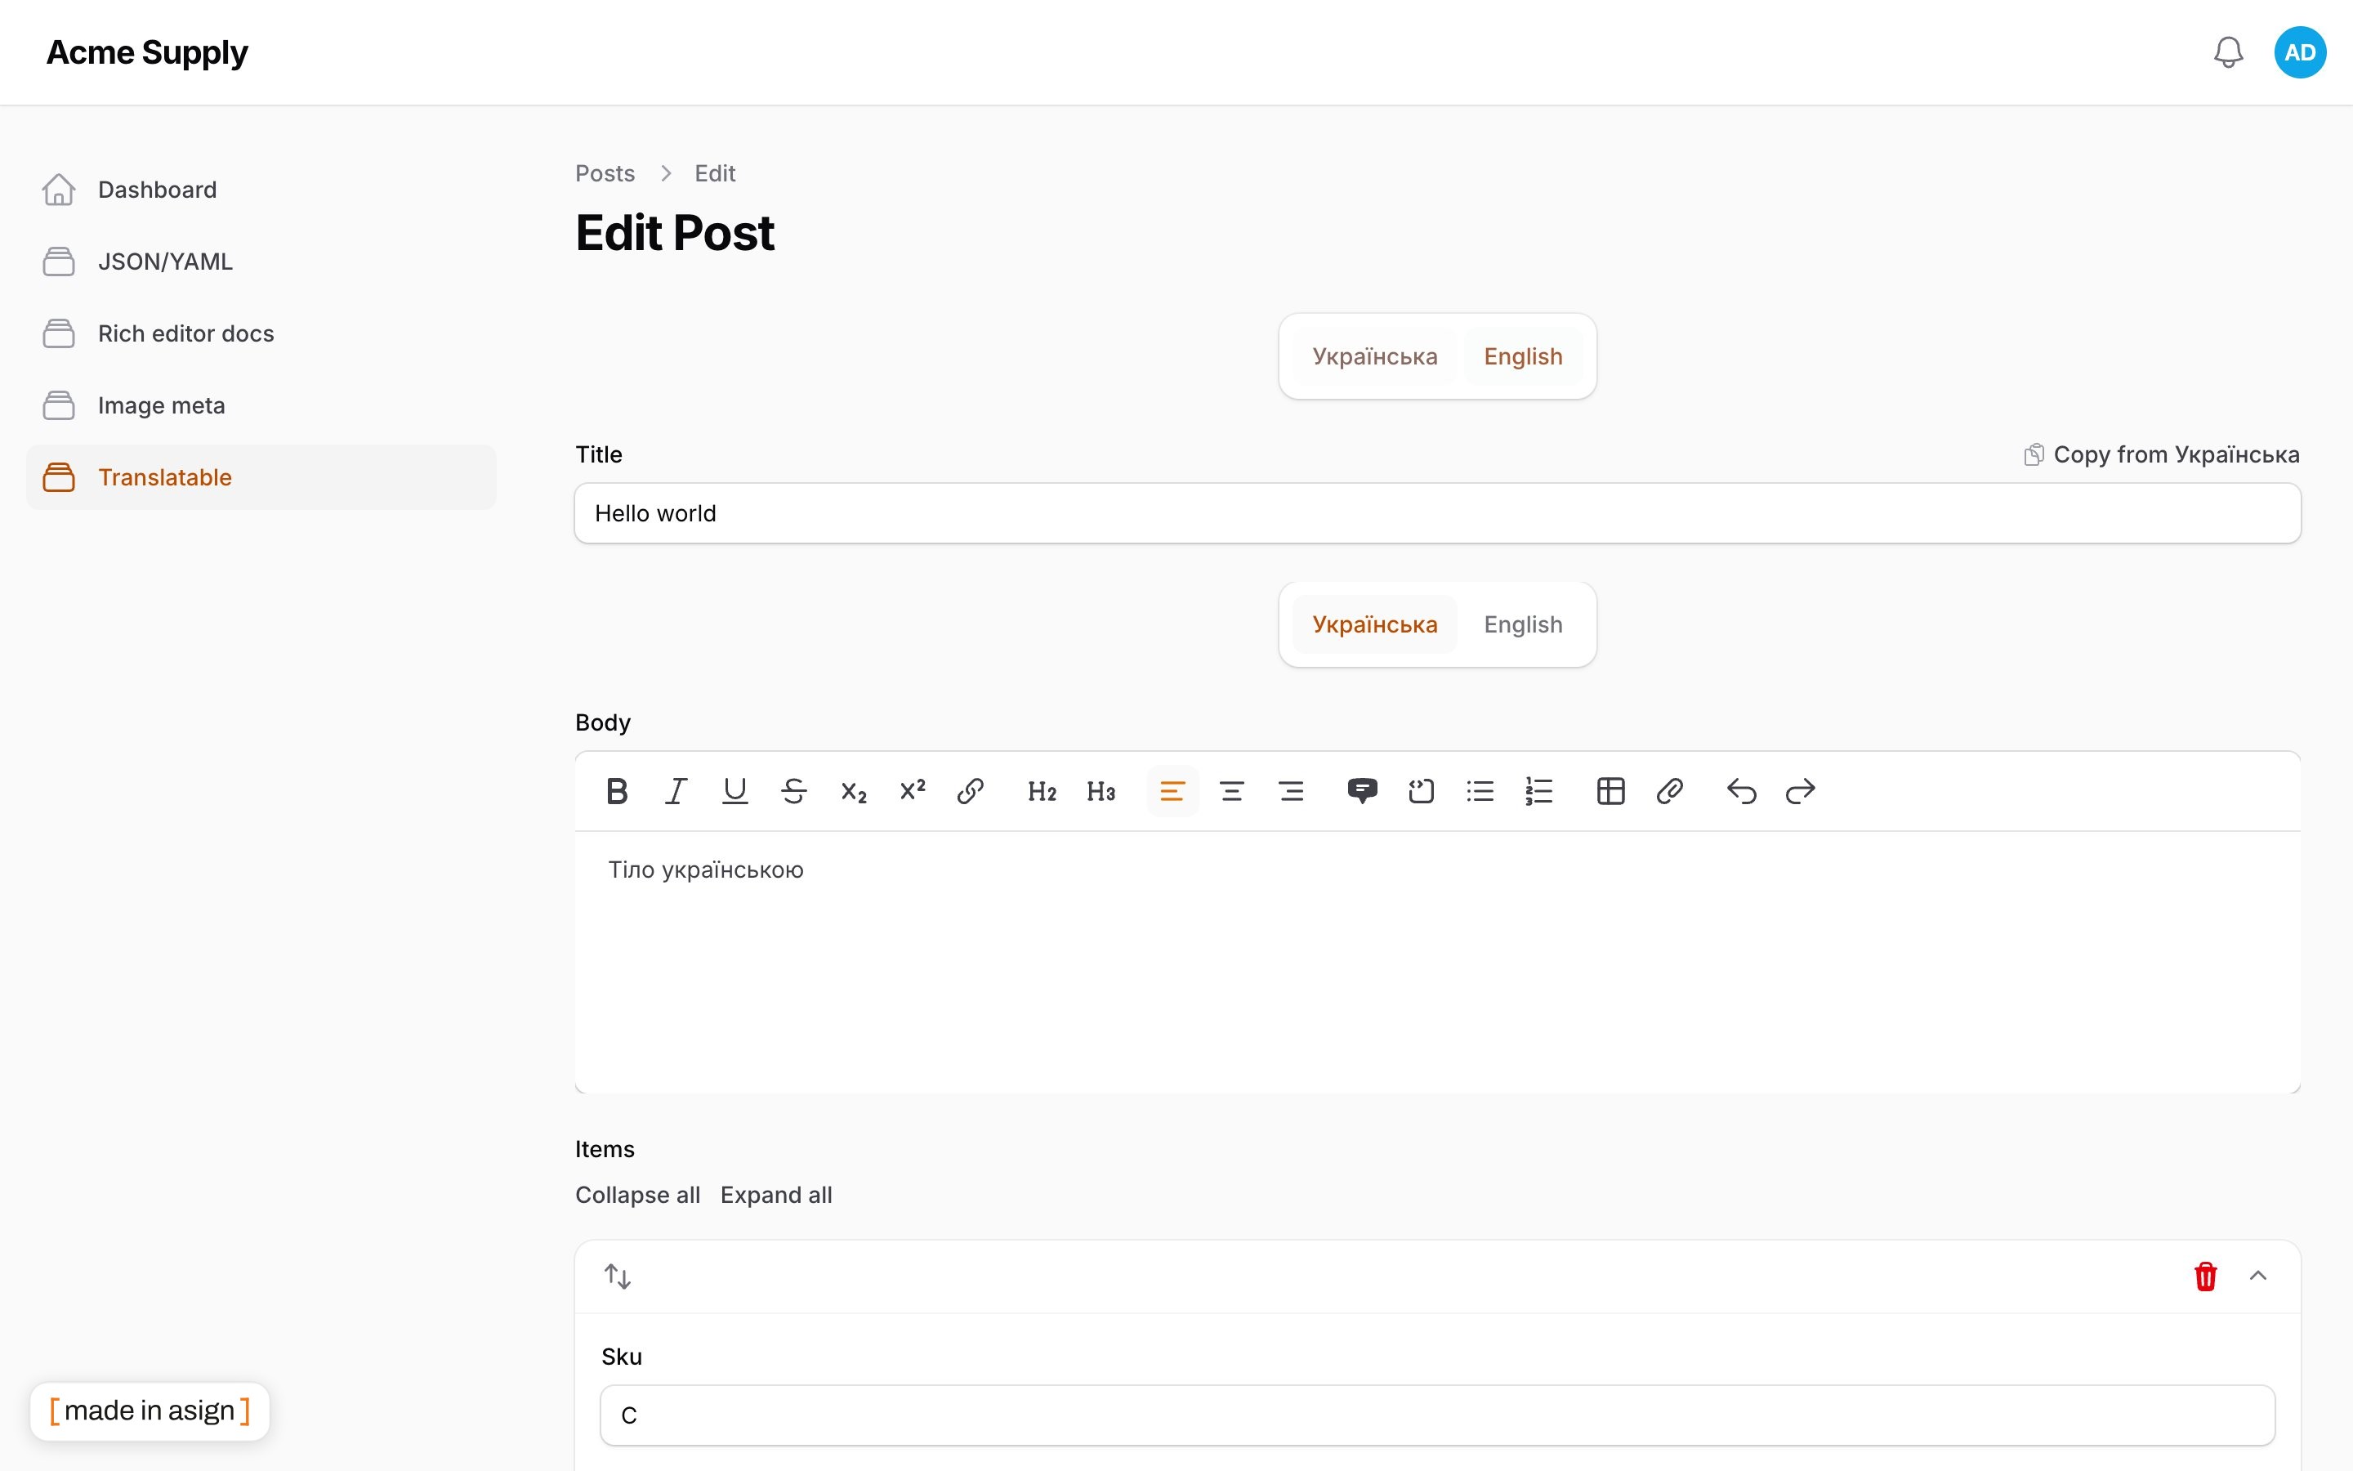The width and height of the screenshot is (2353, 1471).
Task: Go to JSON/YAML sidebar section
Action: click(261, 262)
